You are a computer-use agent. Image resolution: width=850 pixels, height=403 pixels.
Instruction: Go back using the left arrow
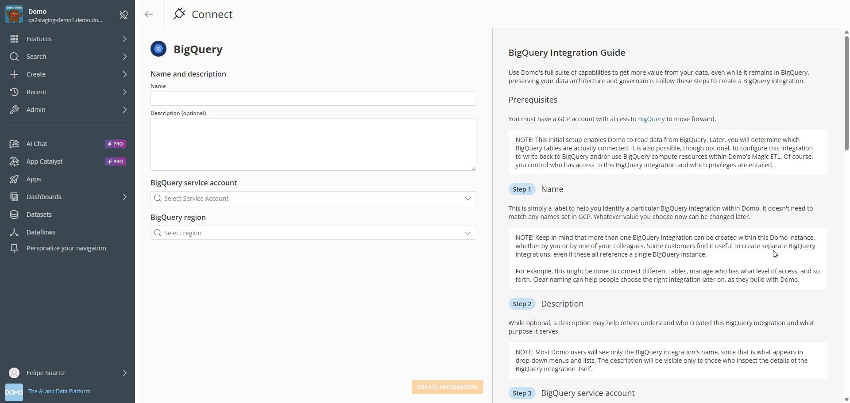[x=149, y=14]
